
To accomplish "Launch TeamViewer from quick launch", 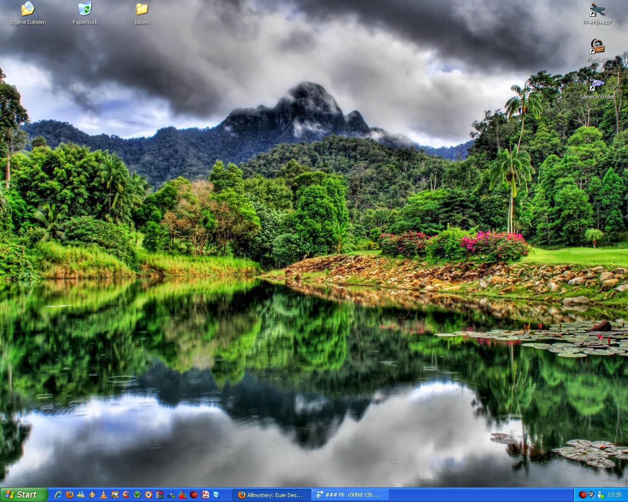I will (x=216, y=495).
